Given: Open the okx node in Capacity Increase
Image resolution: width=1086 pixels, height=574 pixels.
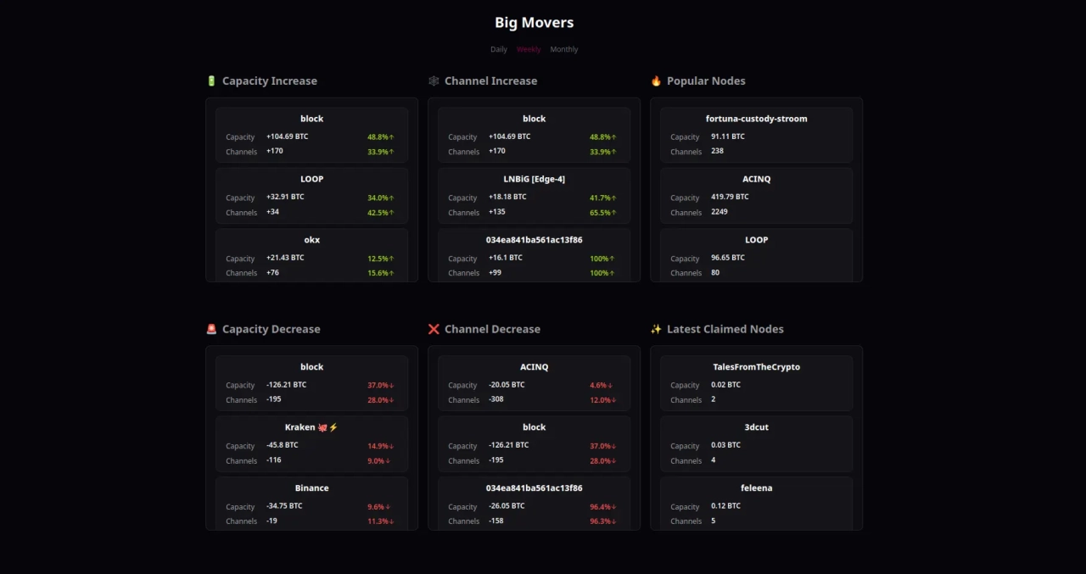Looking at the screenshot, I should pyautogui.click(x=311, y=240).
